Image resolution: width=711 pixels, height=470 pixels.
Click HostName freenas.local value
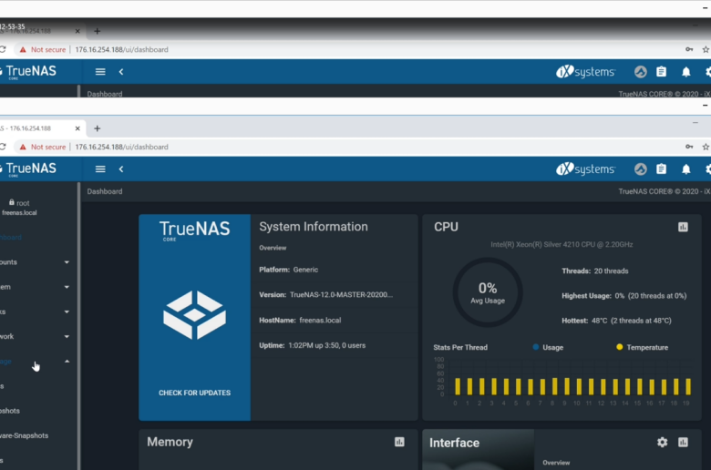(320, 320)
